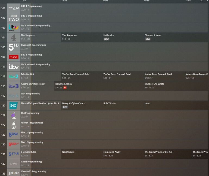Screen dimensions: 209x176
Task: Open Take Me Out S7 E2
Action: pyautogui.click(x=41, y=76)
